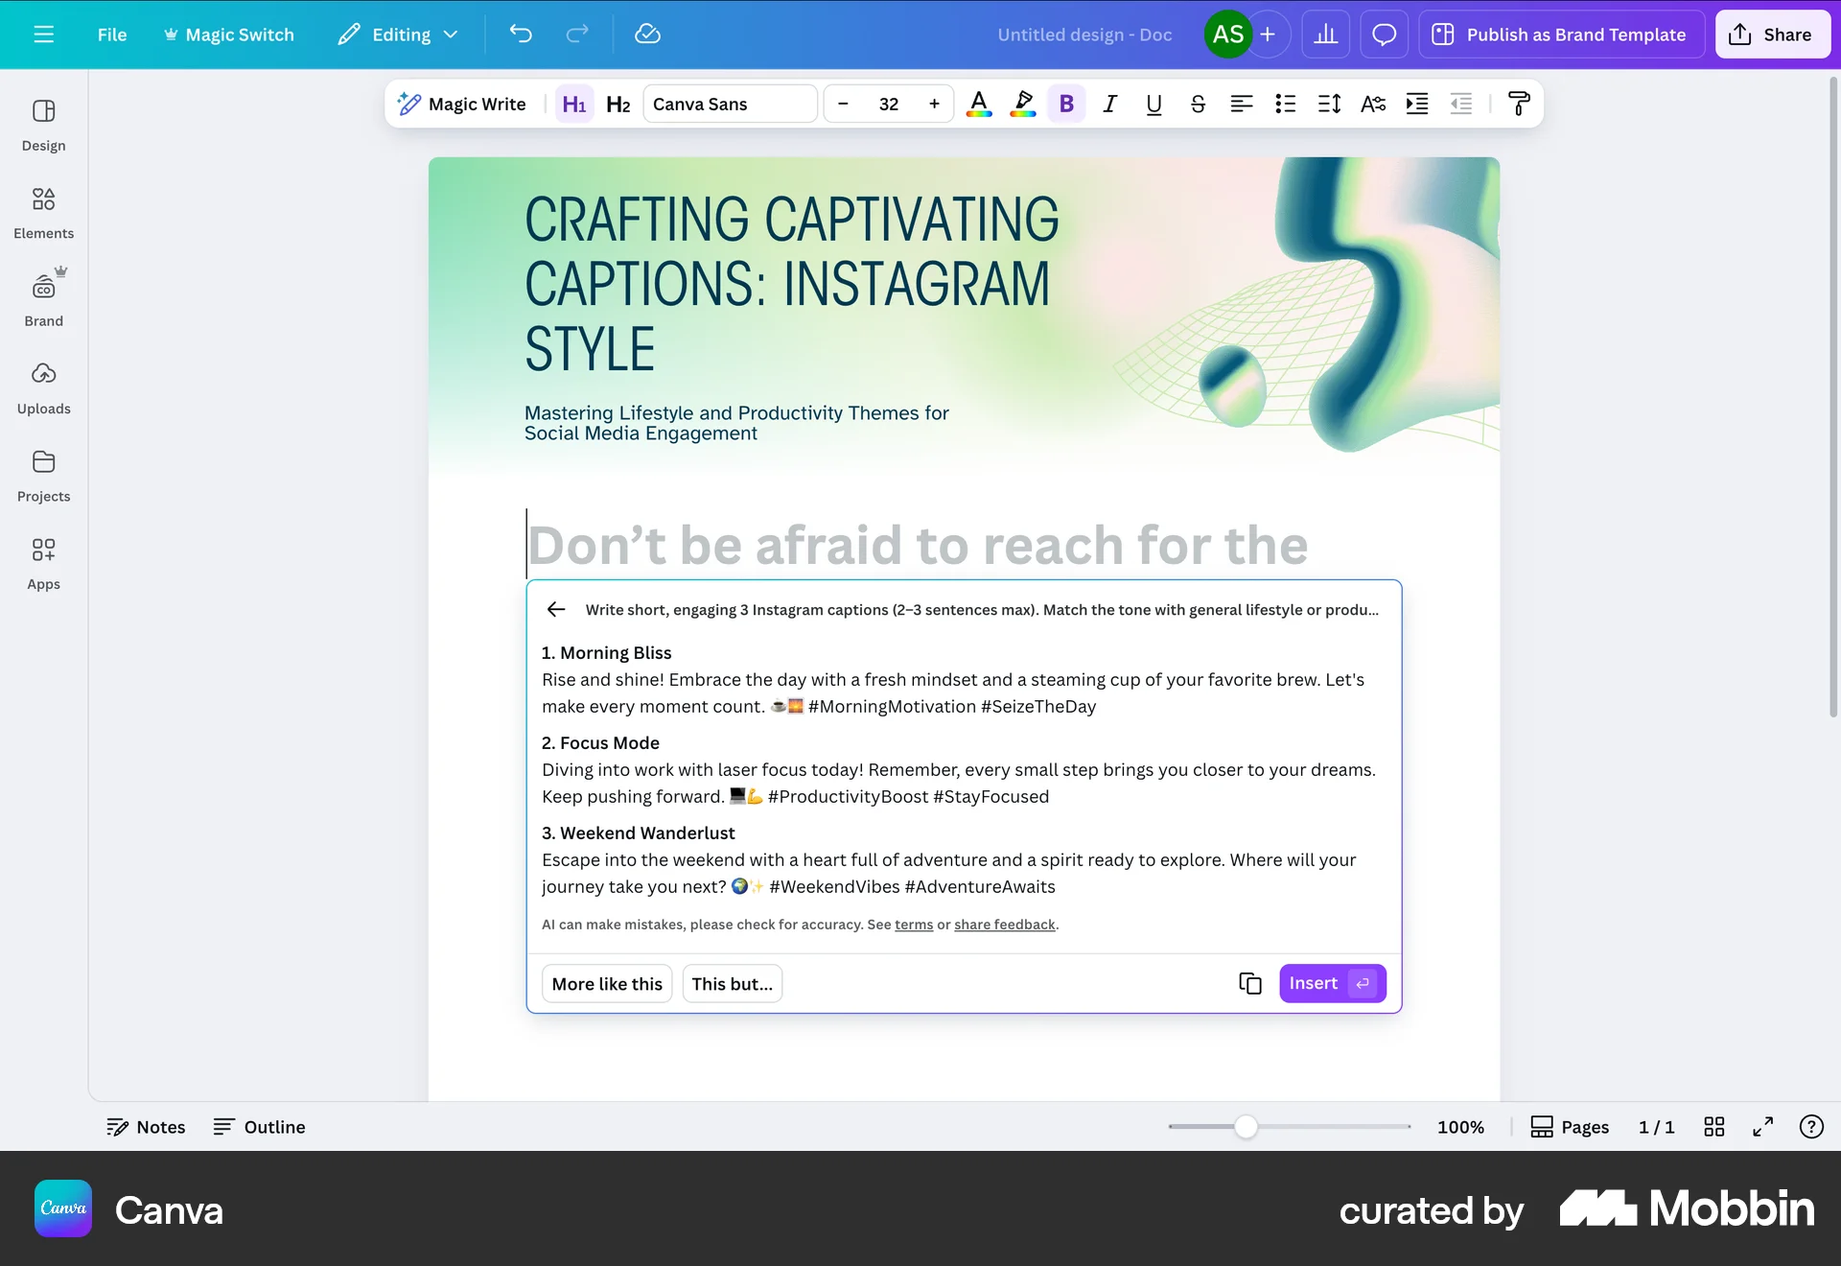
Task: Open the Editing mode dropdown
Action: coord(398,34)
